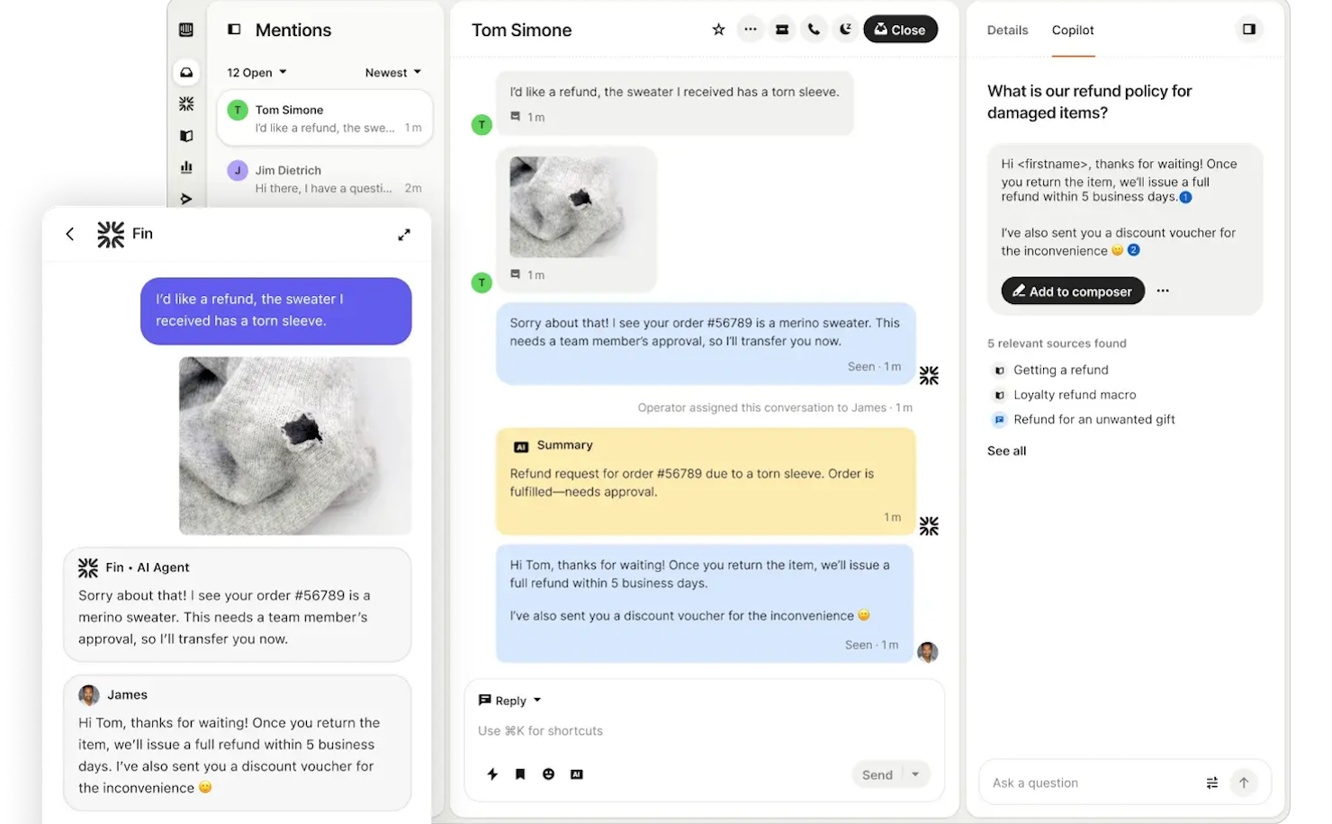Change sorting via the Newest dropdown
The height and width of the screenshot is (824, 1332).
point(392,72)
